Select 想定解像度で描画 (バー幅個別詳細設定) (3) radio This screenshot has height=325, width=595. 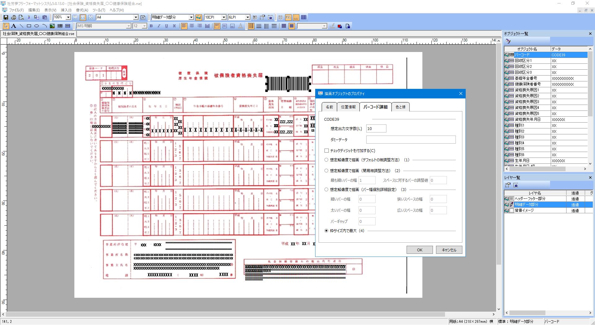(x=326, y=189)
